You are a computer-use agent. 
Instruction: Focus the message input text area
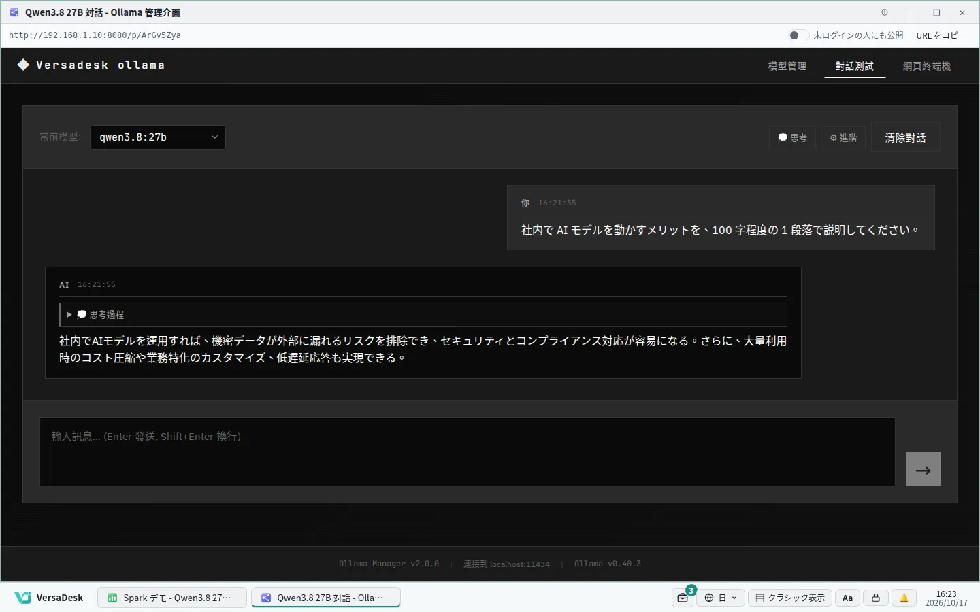pyautogui.click(x=468, y=452)
